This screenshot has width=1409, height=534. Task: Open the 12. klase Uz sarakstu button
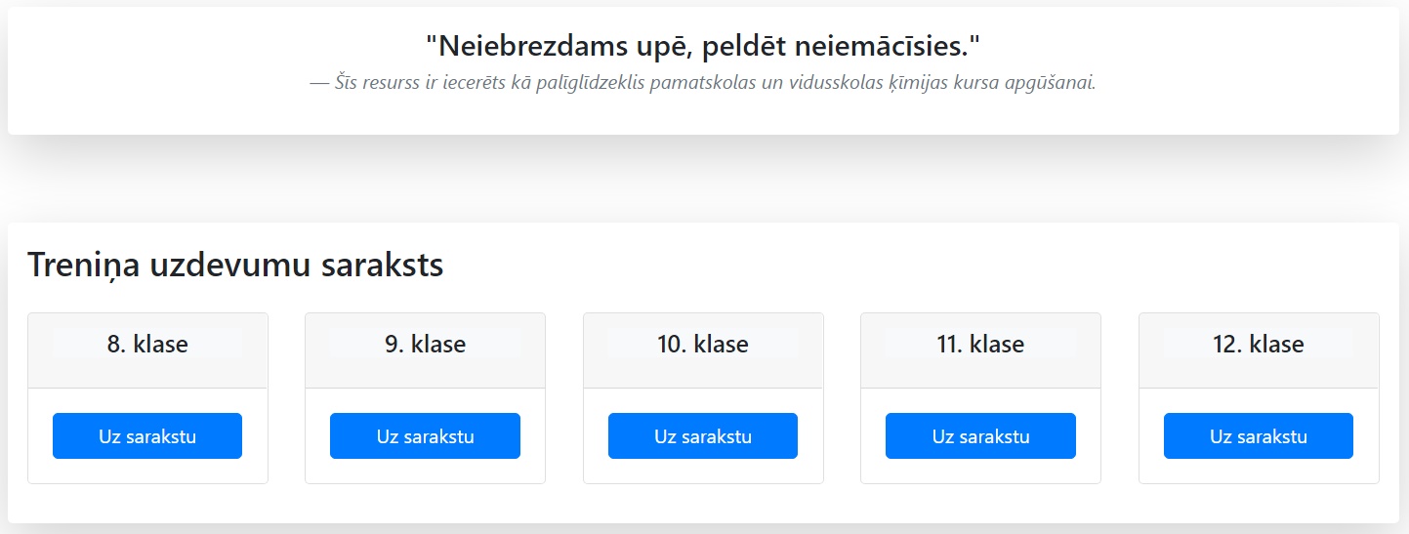(x=1259, y=435)
